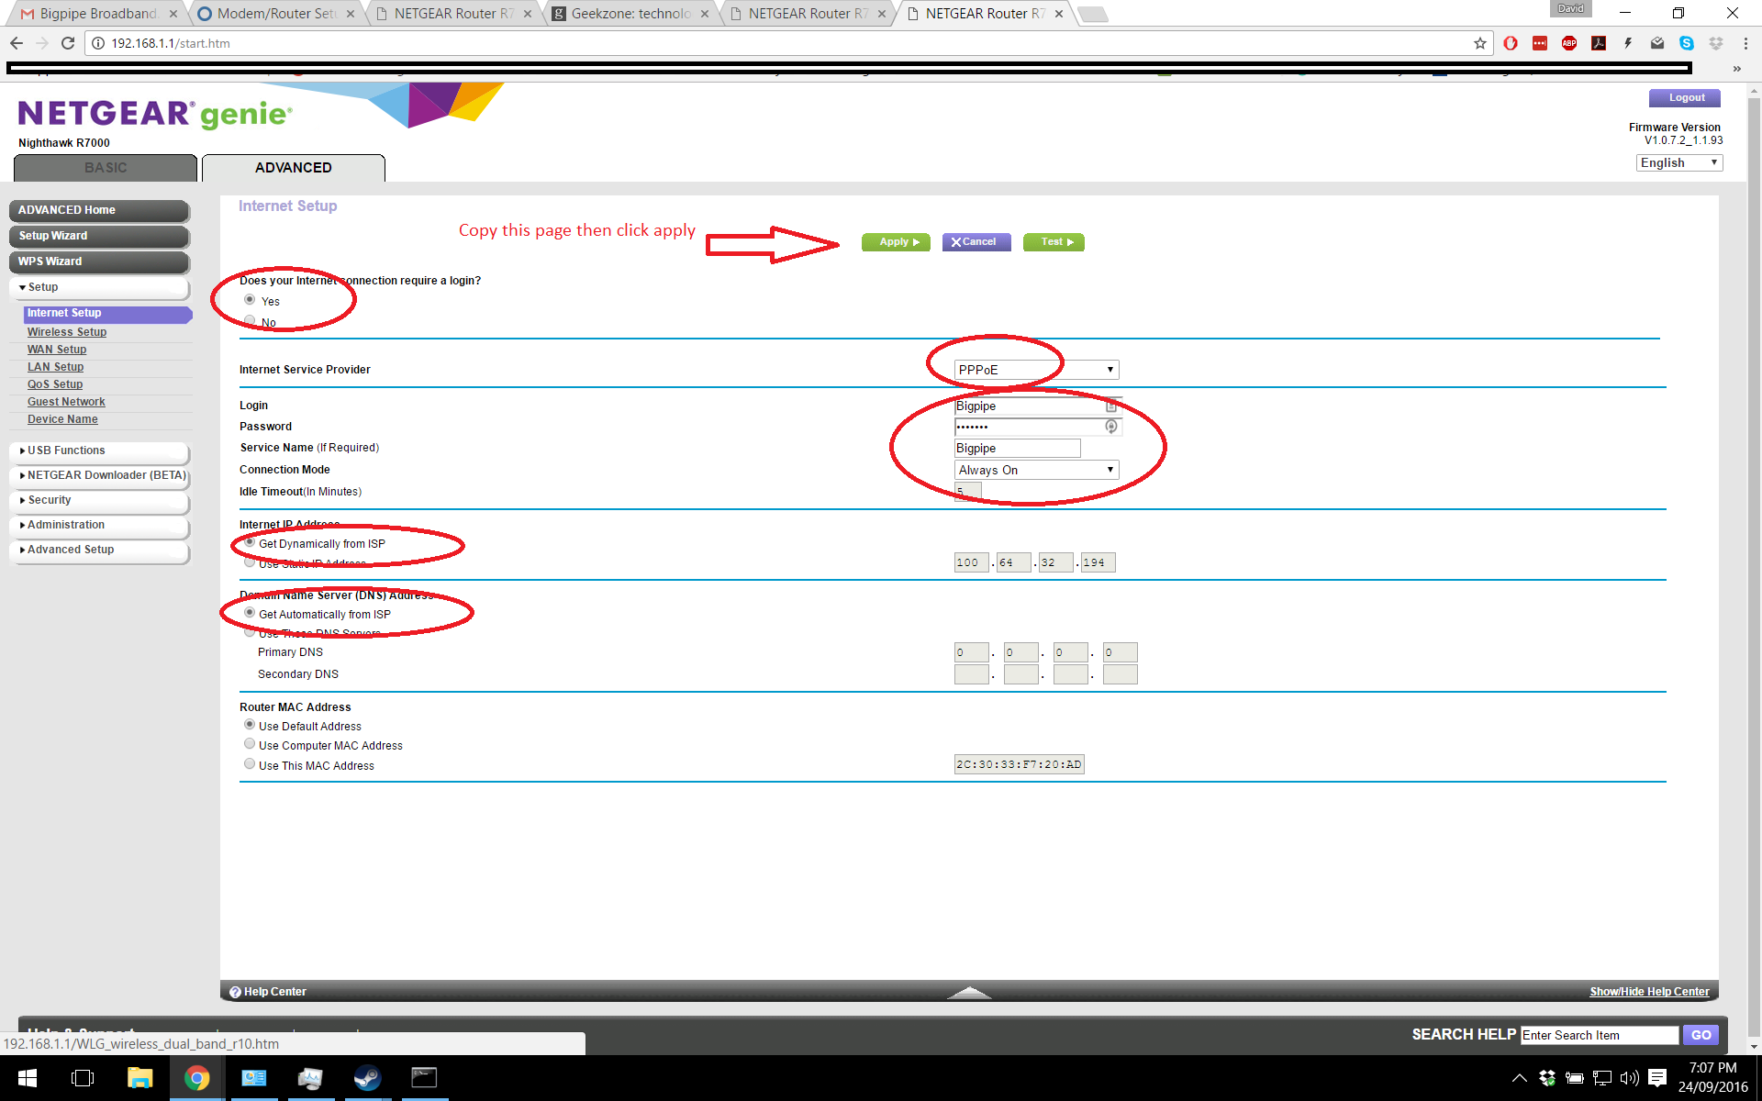Select Use Default Address for MAC

250,725
